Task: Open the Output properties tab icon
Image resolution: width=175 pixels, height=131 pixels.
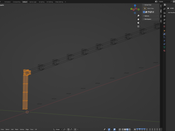Action: click(x=164, y=16)
